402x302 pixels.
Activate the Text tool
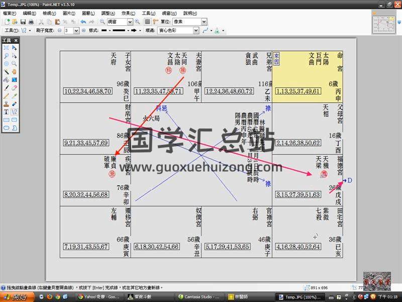pos(6,112)
